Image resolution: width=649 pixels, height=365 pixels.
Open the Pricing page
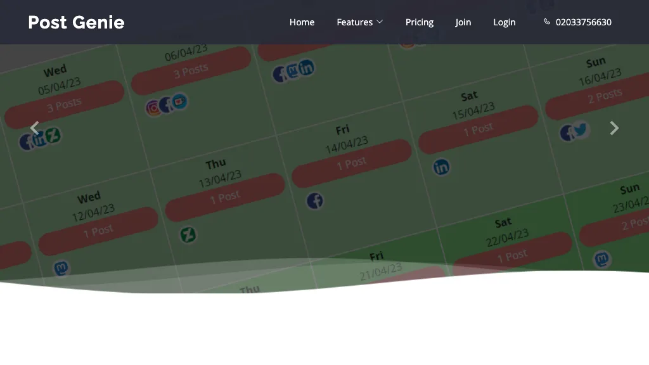point(420,22)
